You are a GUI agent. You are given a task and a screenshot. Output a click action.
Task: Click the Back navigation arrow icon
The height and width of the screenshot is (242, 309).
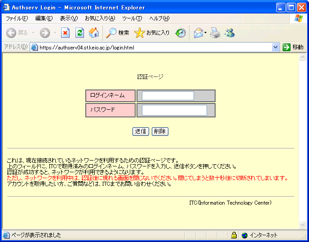[x=11, y=33]
